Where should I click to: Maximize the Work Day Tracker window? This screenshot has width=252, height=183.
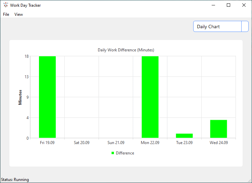point(228,5)
